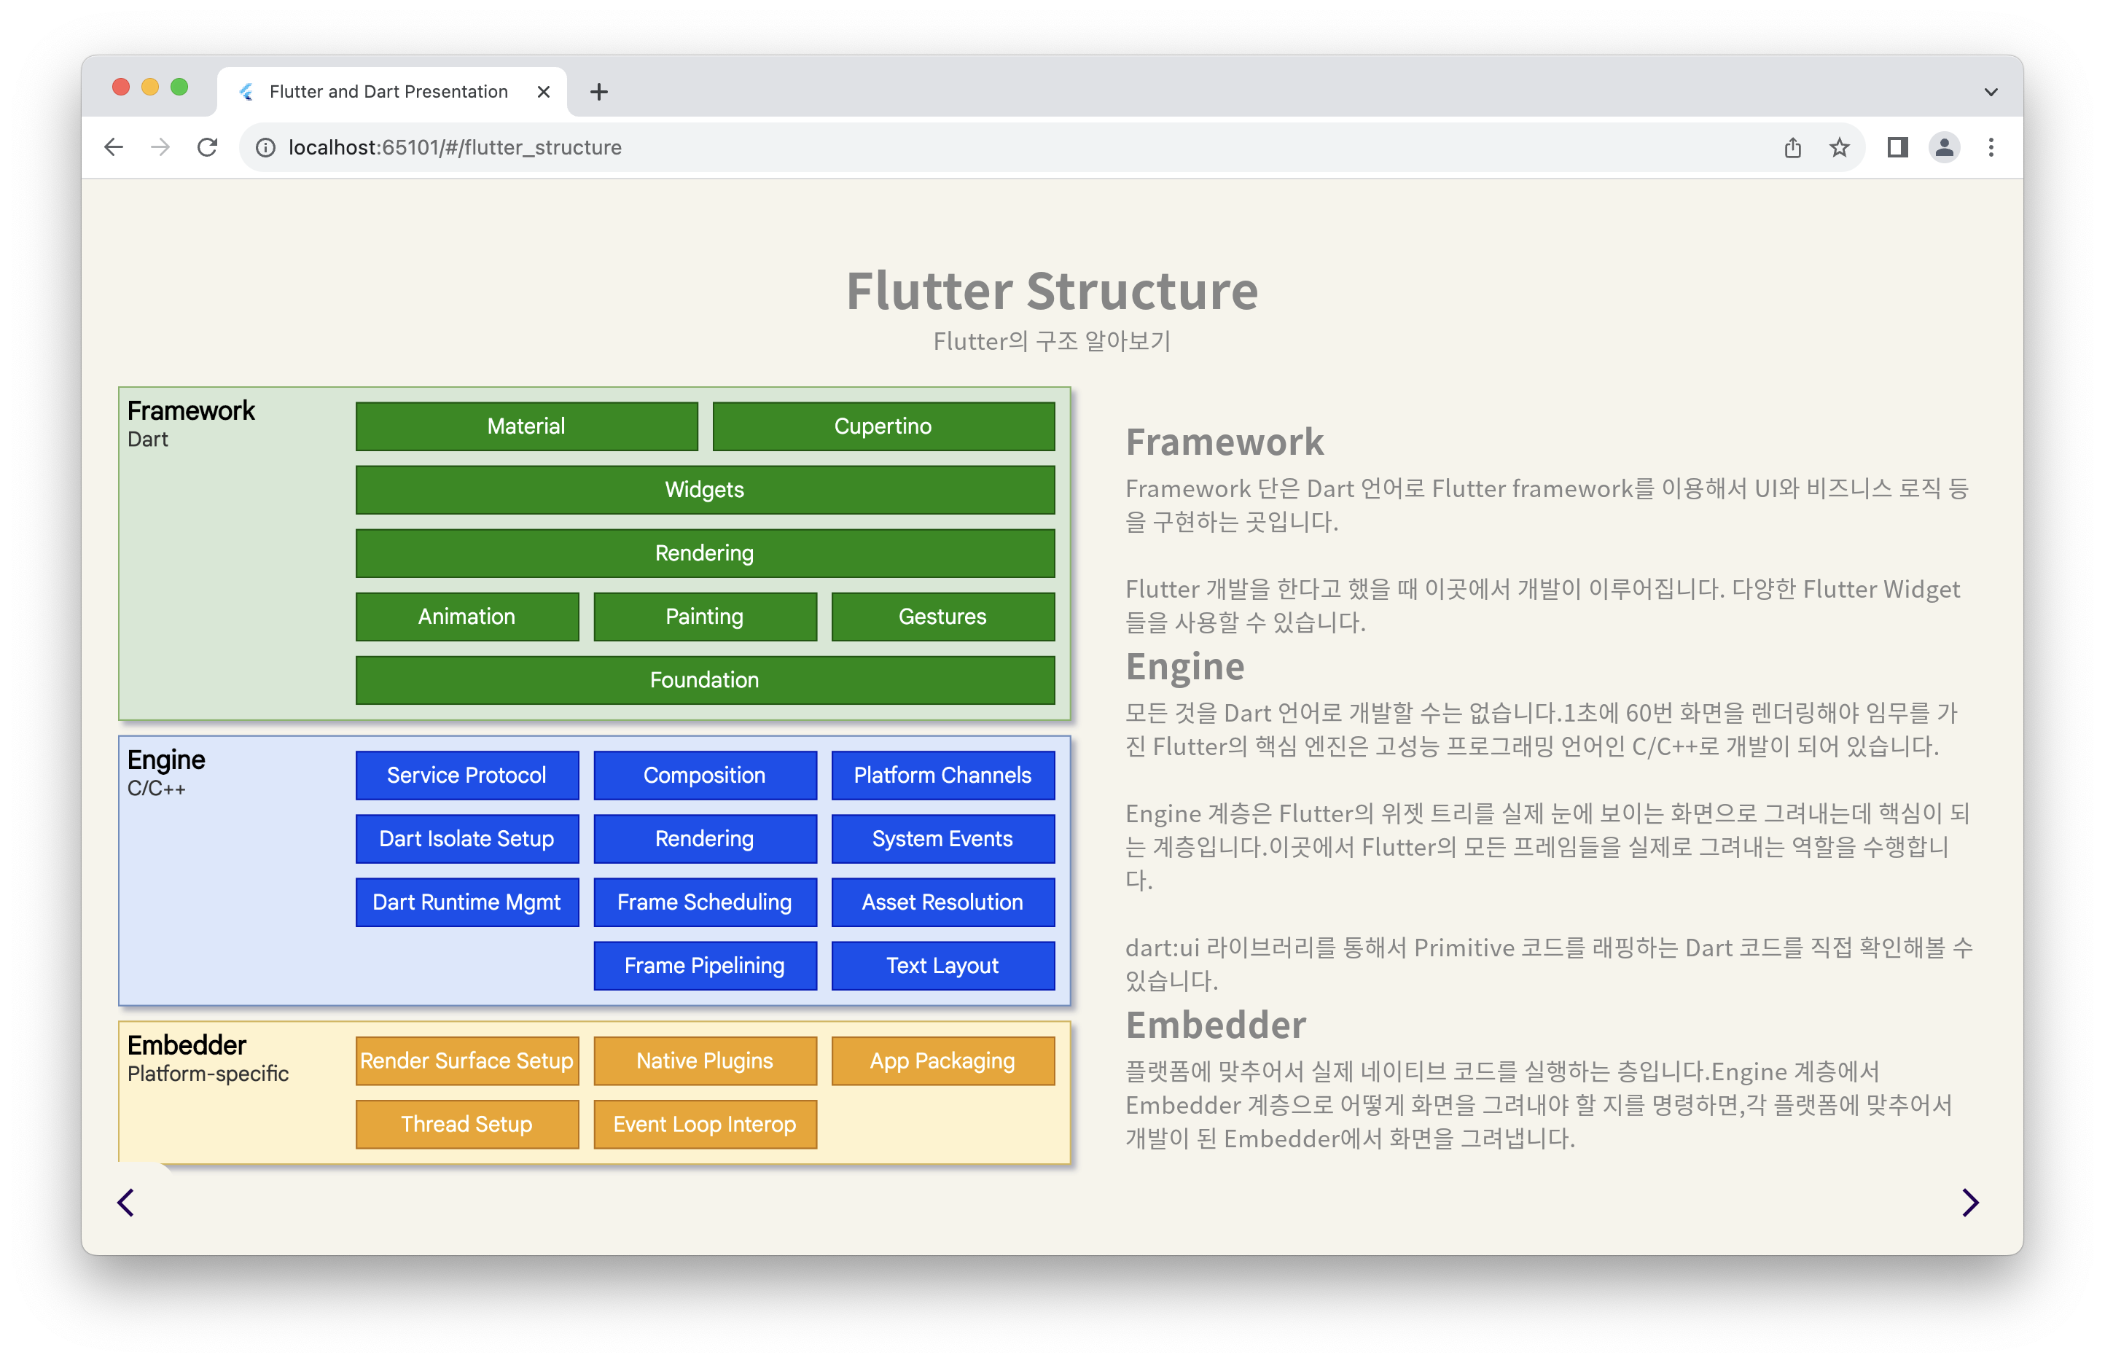Click the Frame Scheduling block

click(705, 902)
